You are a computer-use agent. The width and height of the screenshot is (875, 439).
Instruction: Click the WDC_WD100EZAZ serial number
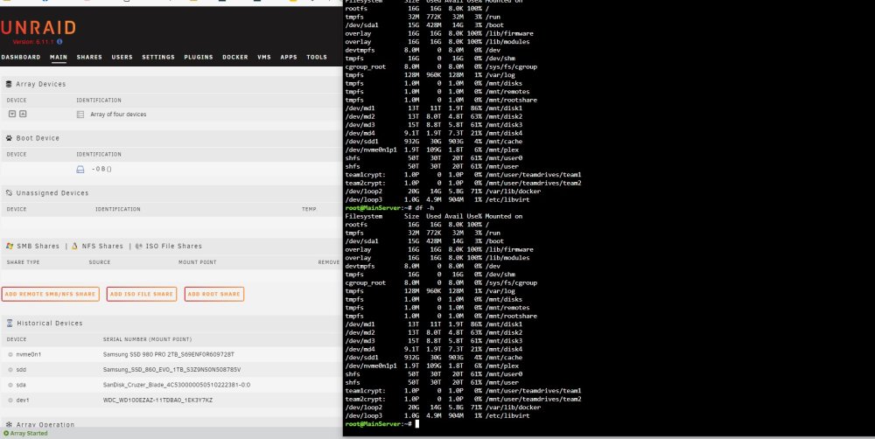(x=157, y=401)
